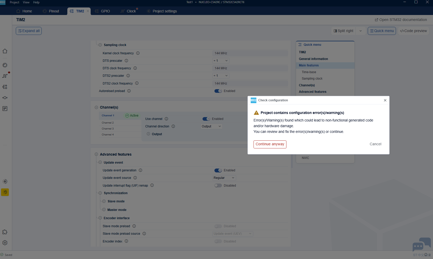433x259 pixels.
Task: Open the View menu
Action: tap(26, 2)
